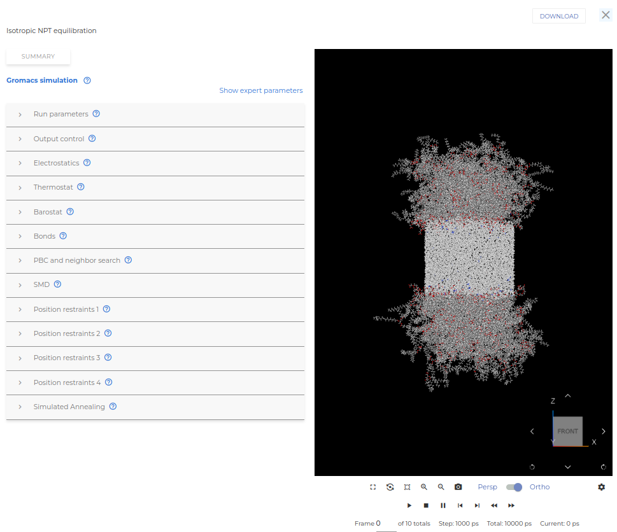Play the trajectory animation

409,505
